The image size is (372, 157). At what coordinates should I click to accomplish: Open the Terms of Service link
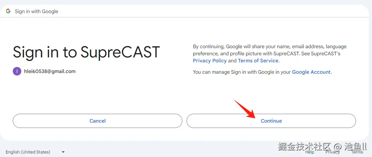pos(258,61)
